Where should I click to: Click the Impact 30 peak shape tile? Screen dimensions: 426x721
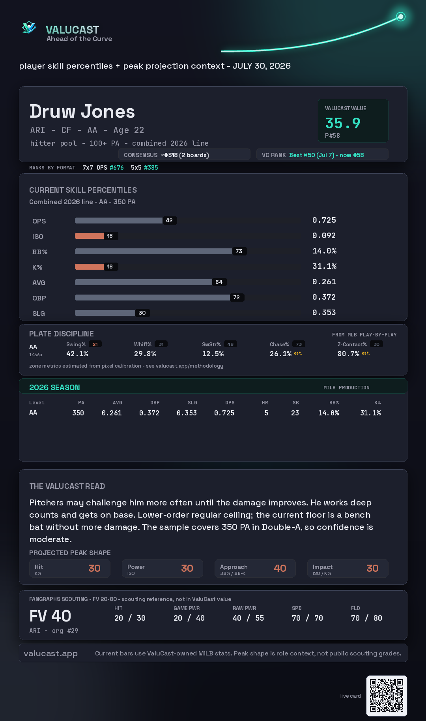(x=348, y=569)
